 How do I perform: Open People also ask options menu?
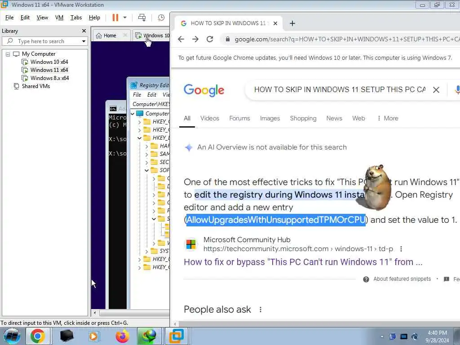coord(261,310)
